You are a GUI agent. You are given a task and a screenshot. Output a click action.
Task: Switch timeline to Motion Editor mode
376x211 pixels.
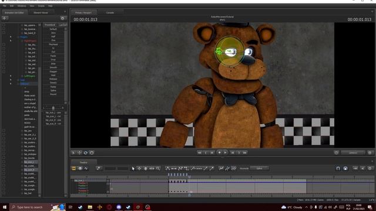pyautogui.click(x=80, y=168)
